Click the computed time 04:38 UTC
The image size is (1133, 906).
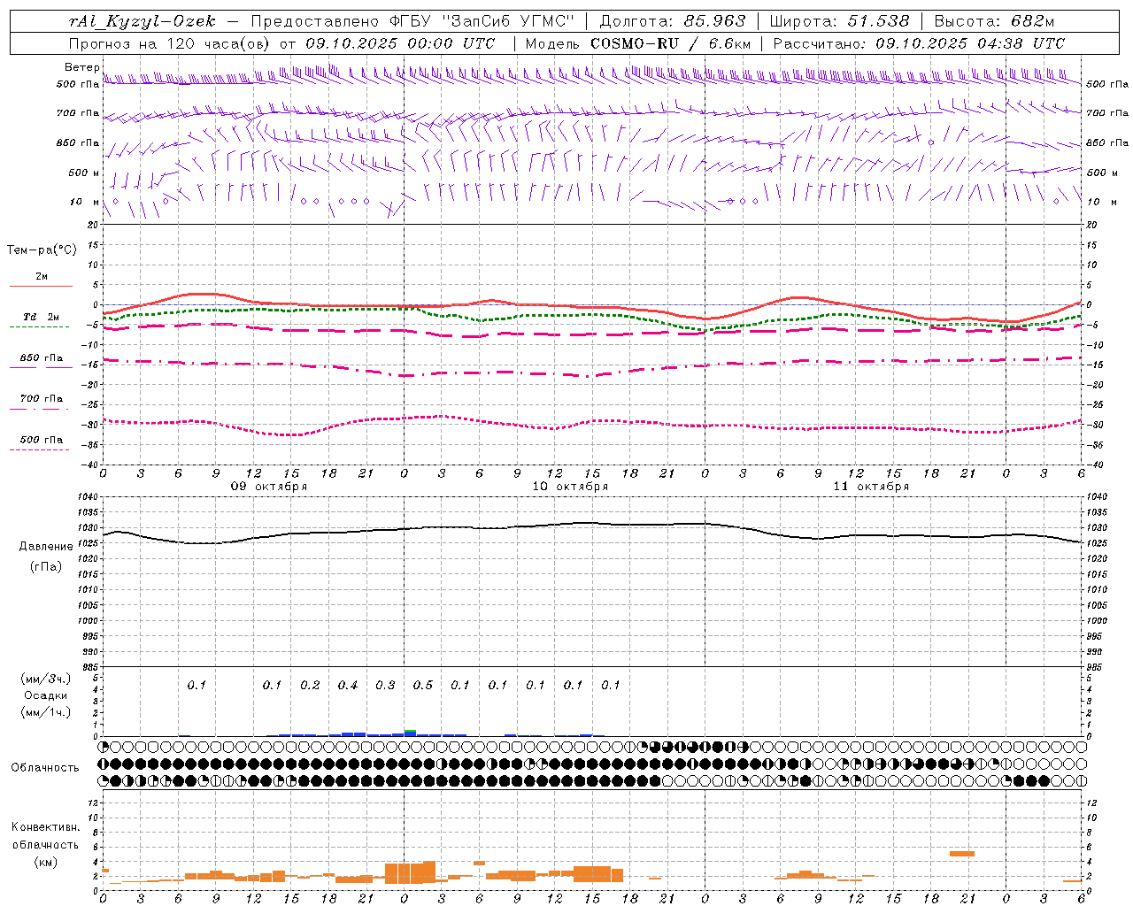click(1021, 43)
